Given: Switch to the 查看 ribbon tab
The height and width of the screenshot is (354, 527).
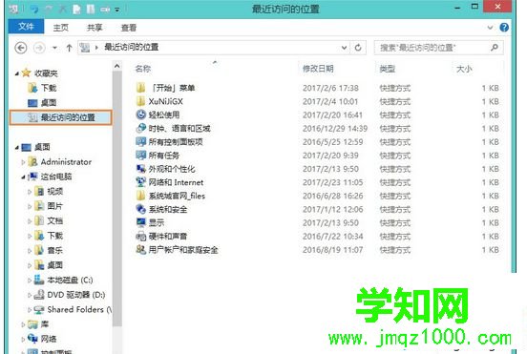Looking at the screenshot, I should click(129, 28).
